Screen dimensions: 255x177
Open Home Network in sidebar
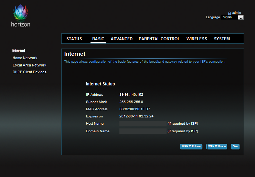coord(25,58)
